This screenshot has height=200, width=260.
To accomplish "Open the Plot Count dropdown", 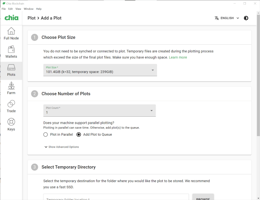I will 99,110.
